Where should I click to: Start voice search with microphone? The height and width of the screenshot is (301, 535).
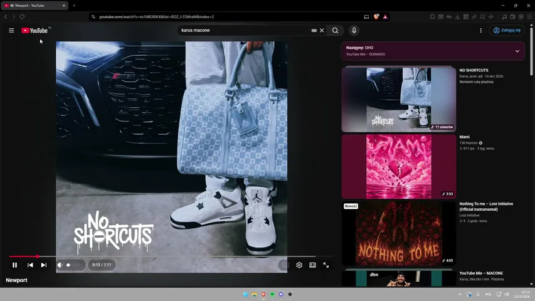click(x=354, y=30)
